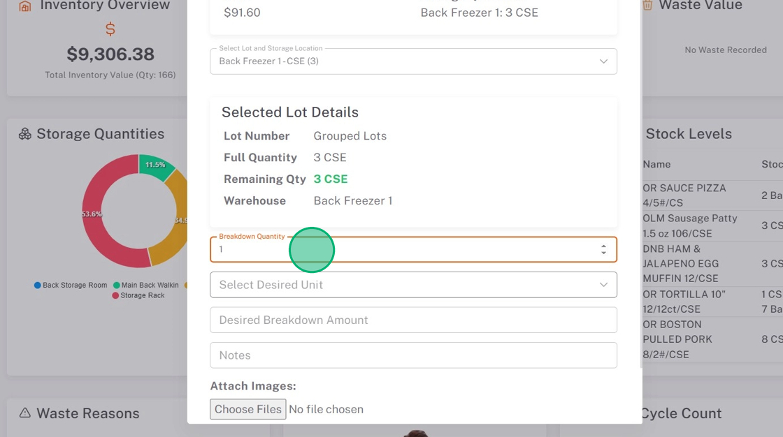Increase Breakdown Quantity with the up arrow
Viewport: 783px width, 437px height.
[x=603, y=246]
